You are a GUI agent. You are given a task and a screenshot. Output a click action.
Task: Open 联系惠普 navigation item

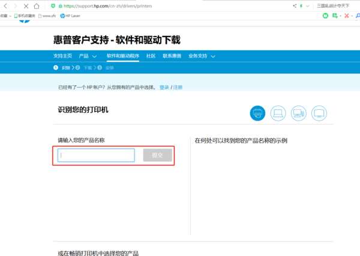[172, 56]
